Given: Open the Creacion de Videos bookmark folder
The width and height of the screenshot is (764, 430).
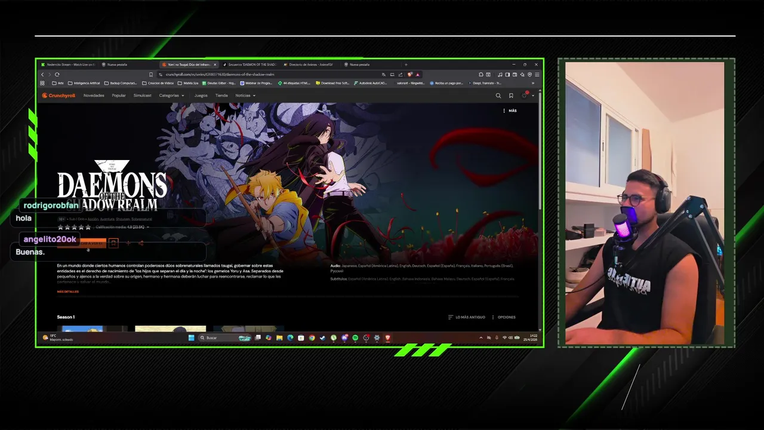Looking at the screenshot, I should pos(158,83).
